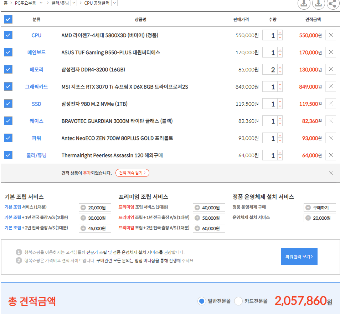
Task: Decrease quantity of the 쿨러/튜닝 item
Action: [x=280, y=158]
